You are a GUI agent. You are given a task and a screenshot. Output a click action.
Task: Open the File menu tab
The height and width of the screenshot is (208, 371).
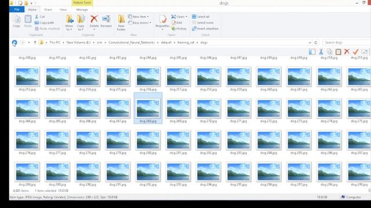pos(17,9)
